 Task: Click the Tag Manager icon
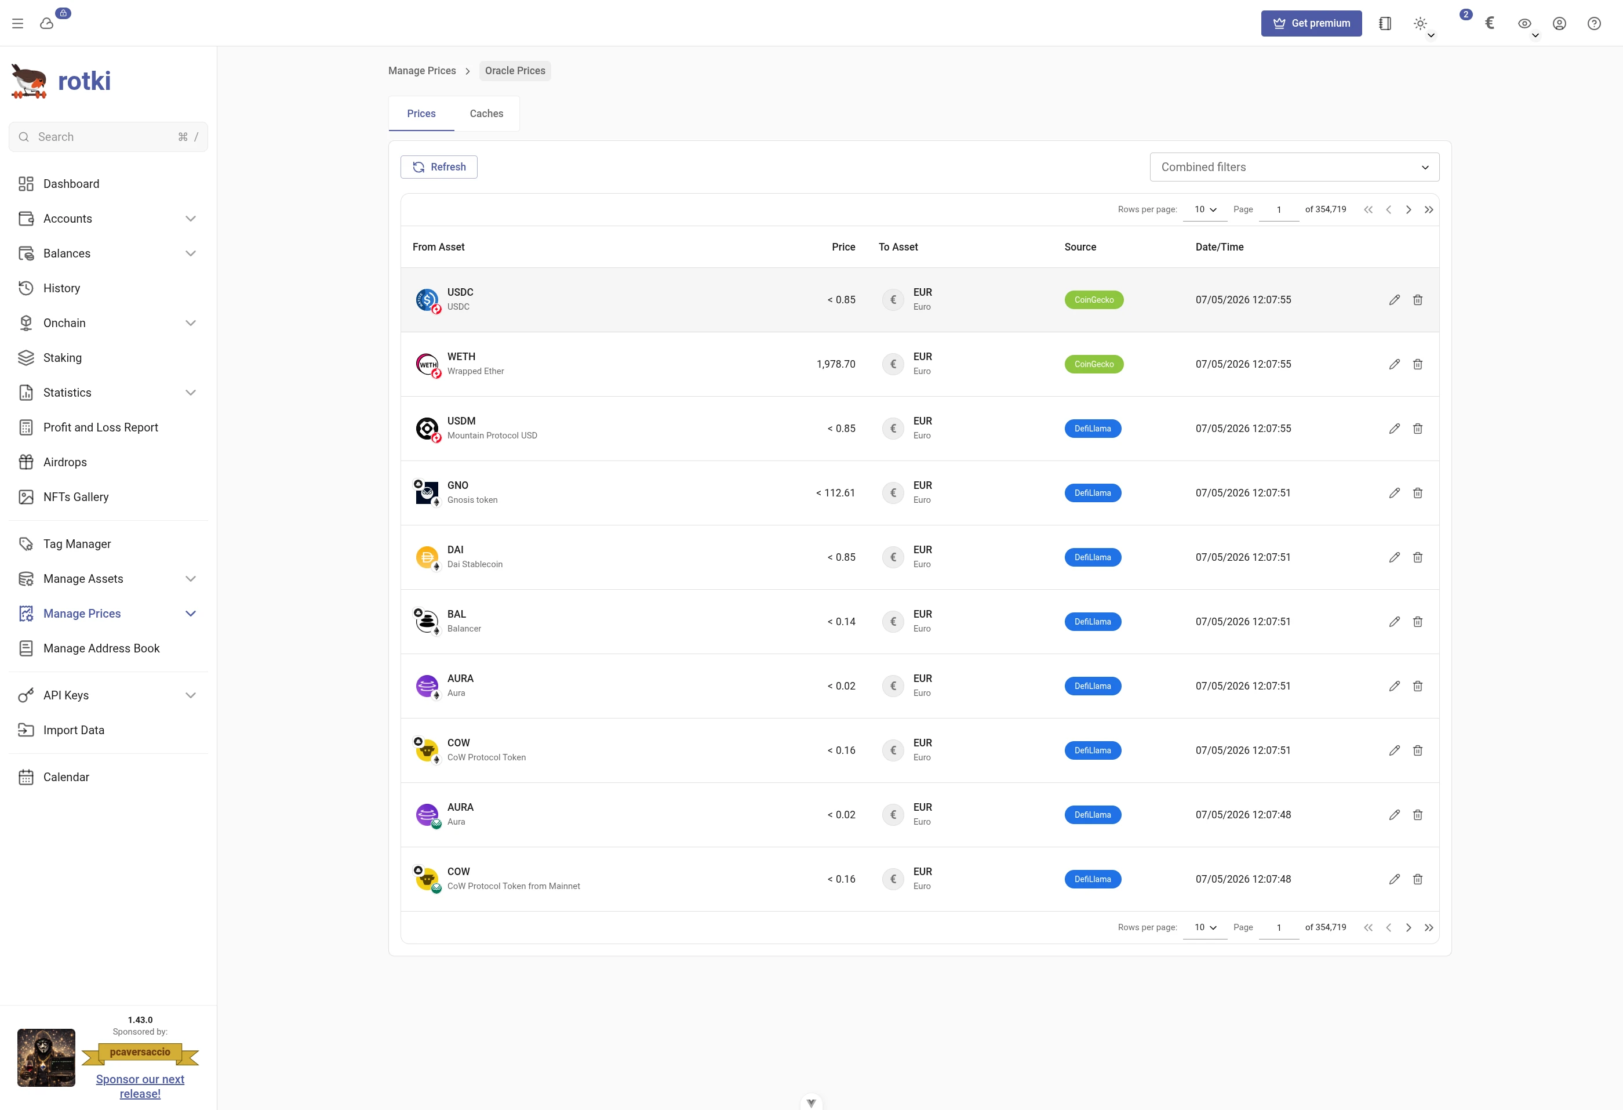[x=26, y=544]
